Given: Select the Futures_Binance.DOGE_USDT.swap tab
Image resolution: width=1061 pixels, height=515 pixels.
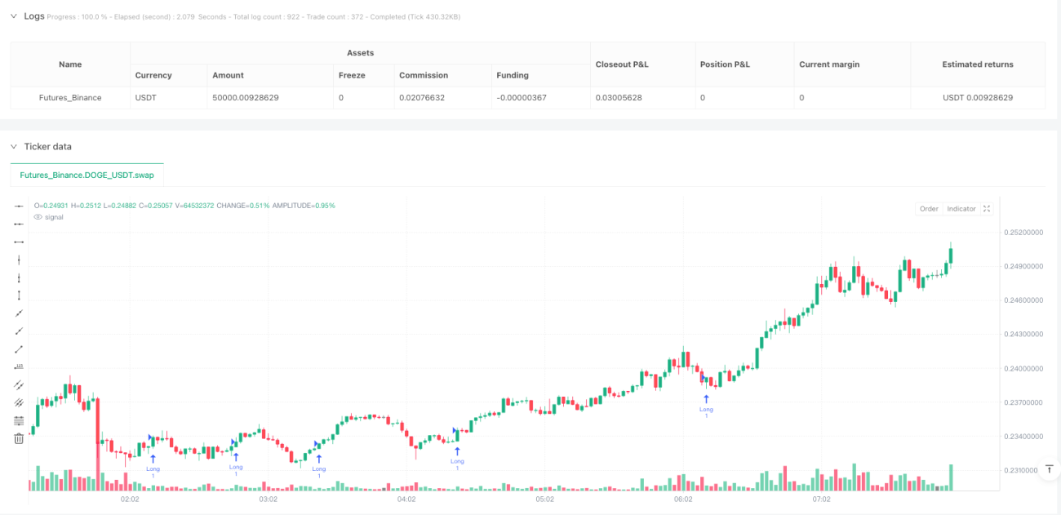Looking at the screenshot, I should point(87,175).
